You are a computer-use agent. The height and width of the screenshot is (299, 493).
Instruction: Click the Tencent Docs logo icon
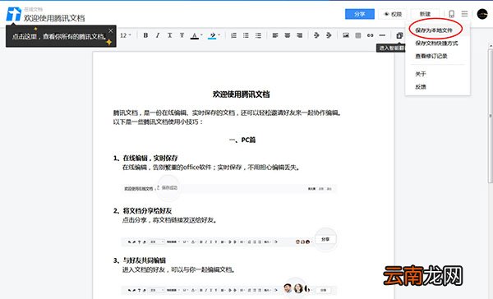13,15
